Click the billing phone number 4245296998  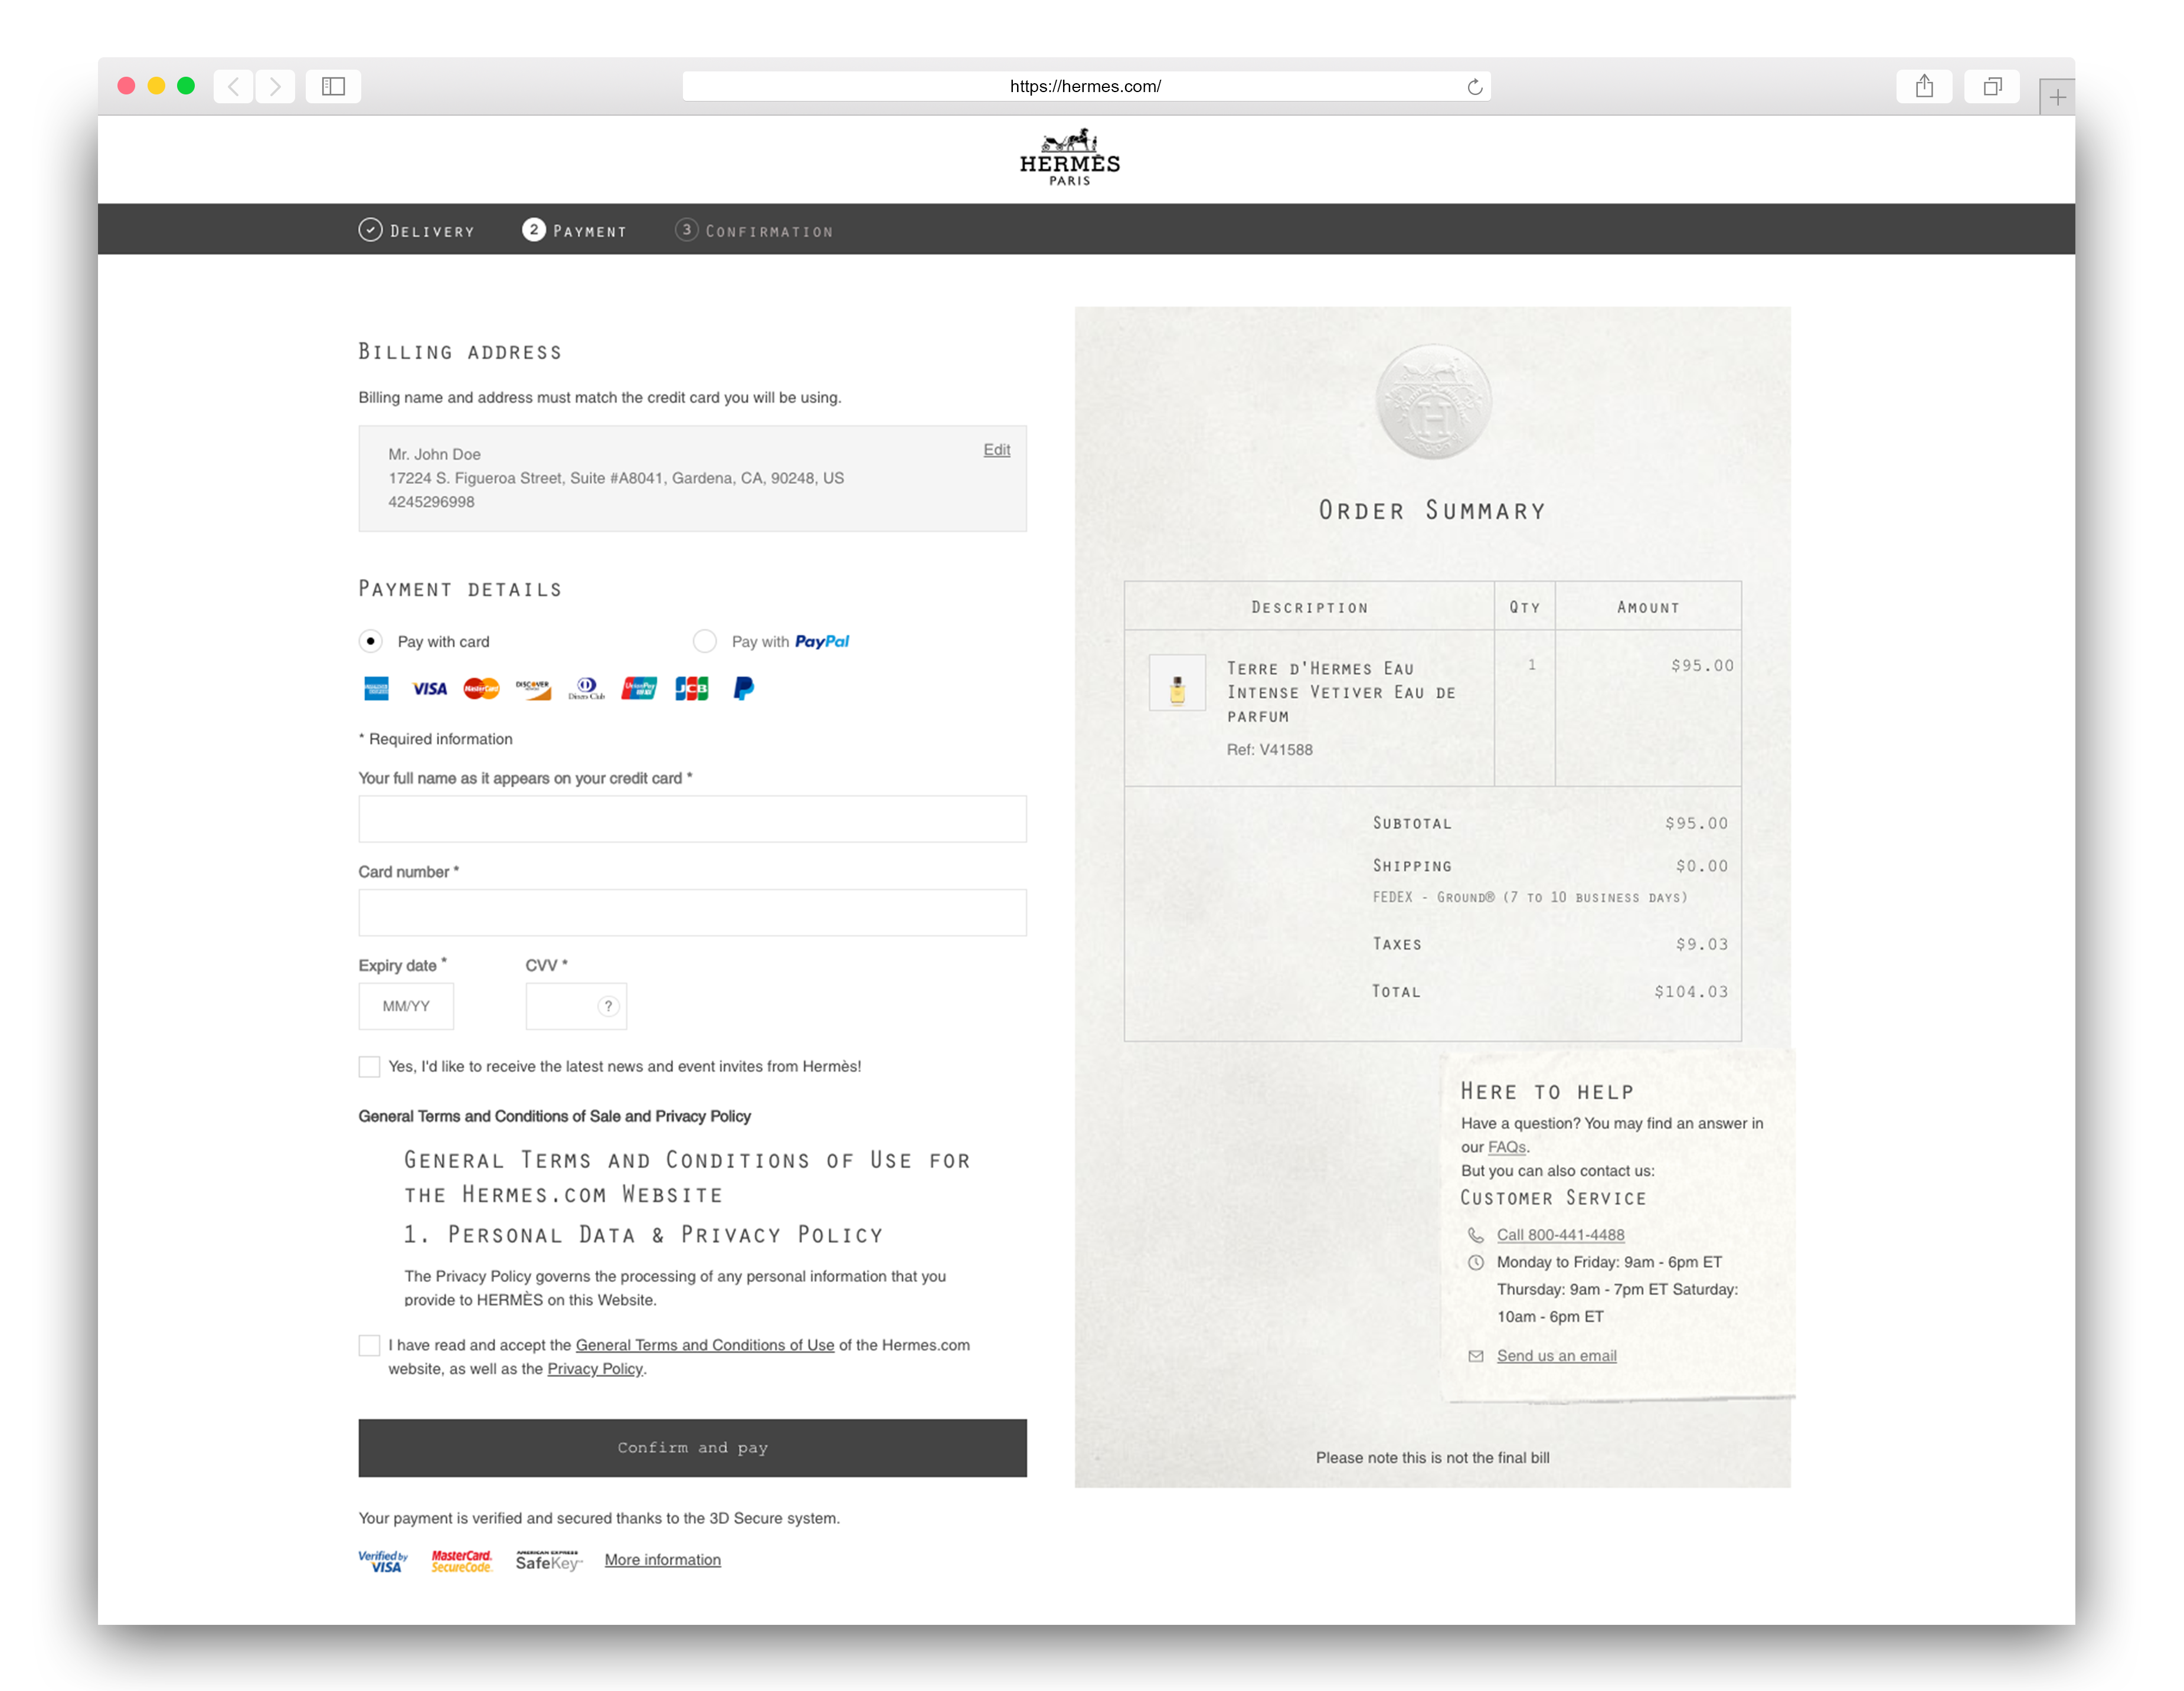tap(432, 502)
